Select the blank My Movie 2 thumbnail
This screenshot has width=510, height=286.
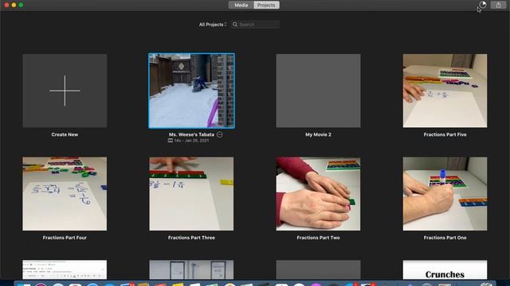pos(319,91)
